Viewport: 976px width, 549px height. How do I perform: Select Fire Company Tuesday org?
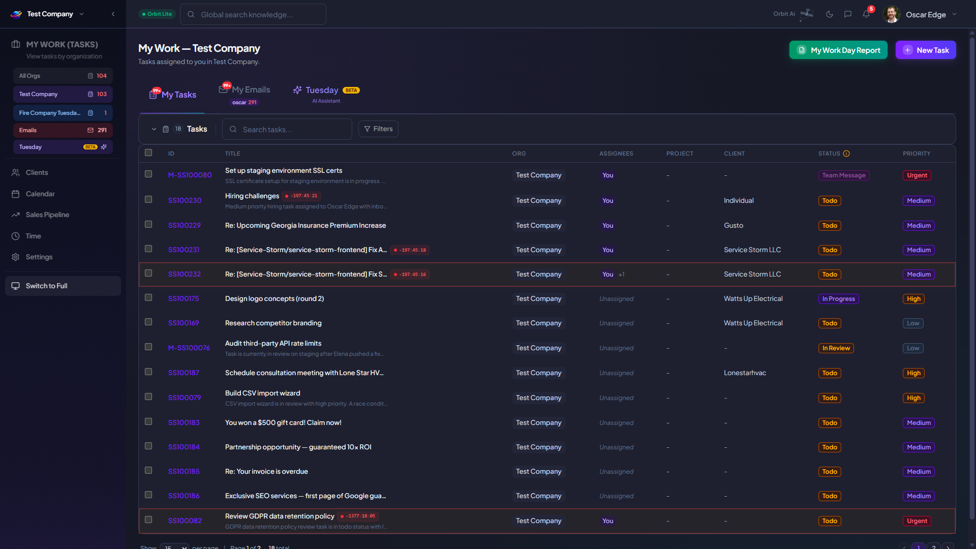63,113
